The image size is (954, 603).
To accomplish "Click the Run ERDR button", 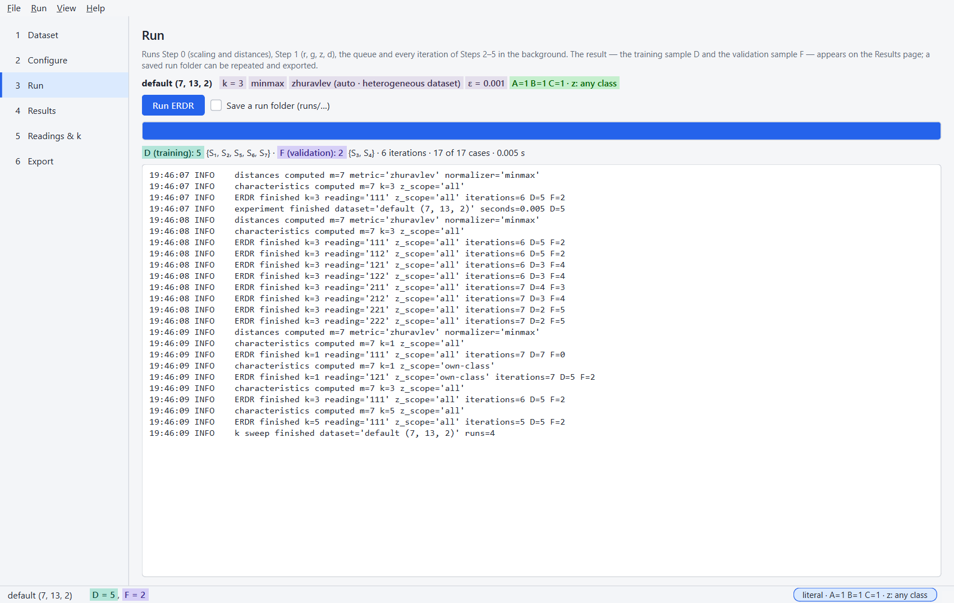I will [x=173, y=105].
